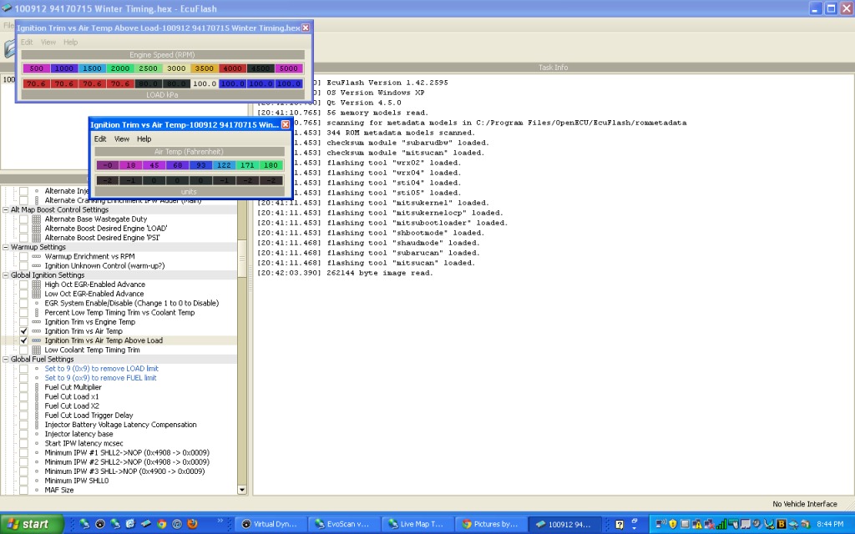Open Edit menu in Ignition Trim vs Air Temp window
This screenshot has width=855, height=534.
[x=100, y=139]
